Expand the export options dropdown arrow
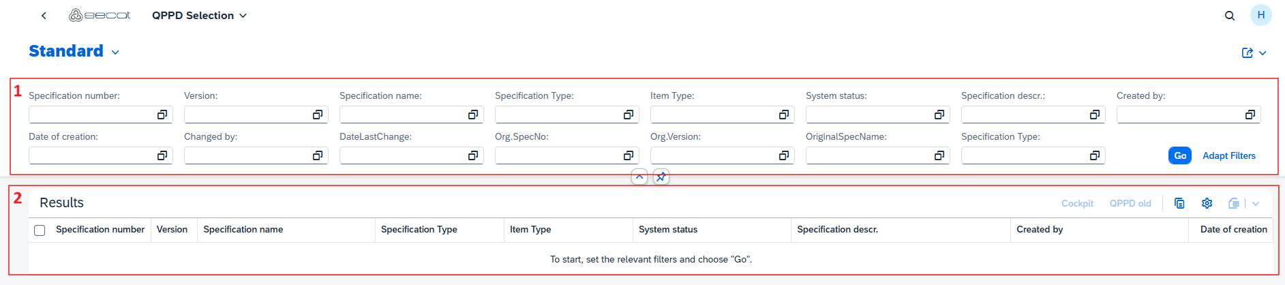 [x=1256, y=203]
